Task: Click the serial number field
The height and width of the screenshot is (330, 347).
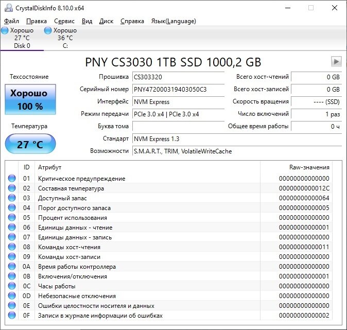Action: (x=178, y=90)
